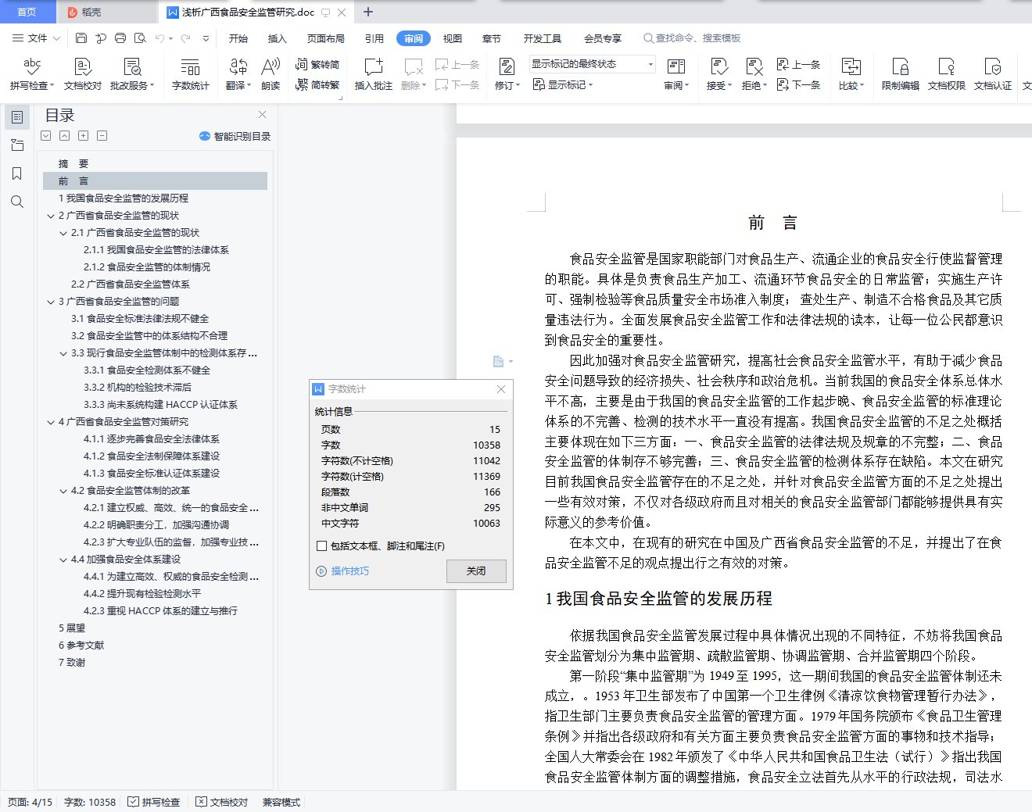The image size is (1032, 812).
Task: Collapse outline node 3.3 现行食品安全监管体制
Action: click(63, 353)
